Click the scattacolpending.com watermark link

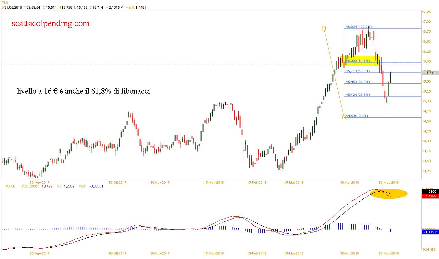pyautogui.click(x=50, y=24)
